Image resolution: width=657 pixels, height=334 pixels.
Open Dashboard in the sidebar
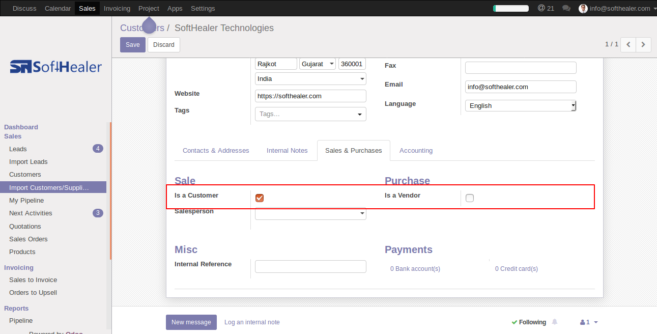point(21,127)
